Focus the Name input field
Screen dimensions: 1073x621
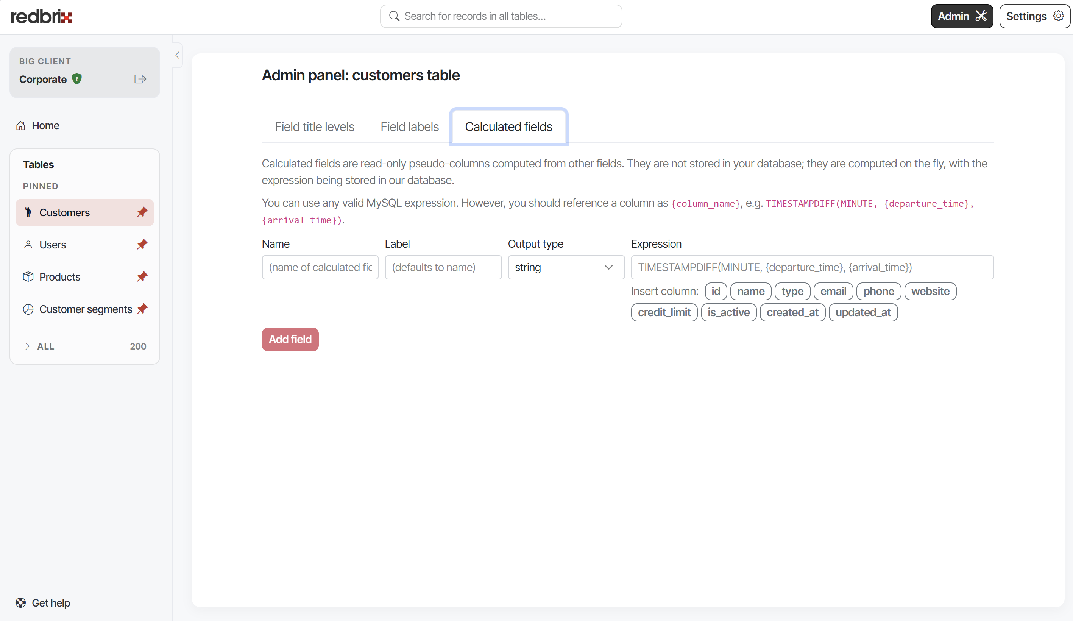click(320, 267)
